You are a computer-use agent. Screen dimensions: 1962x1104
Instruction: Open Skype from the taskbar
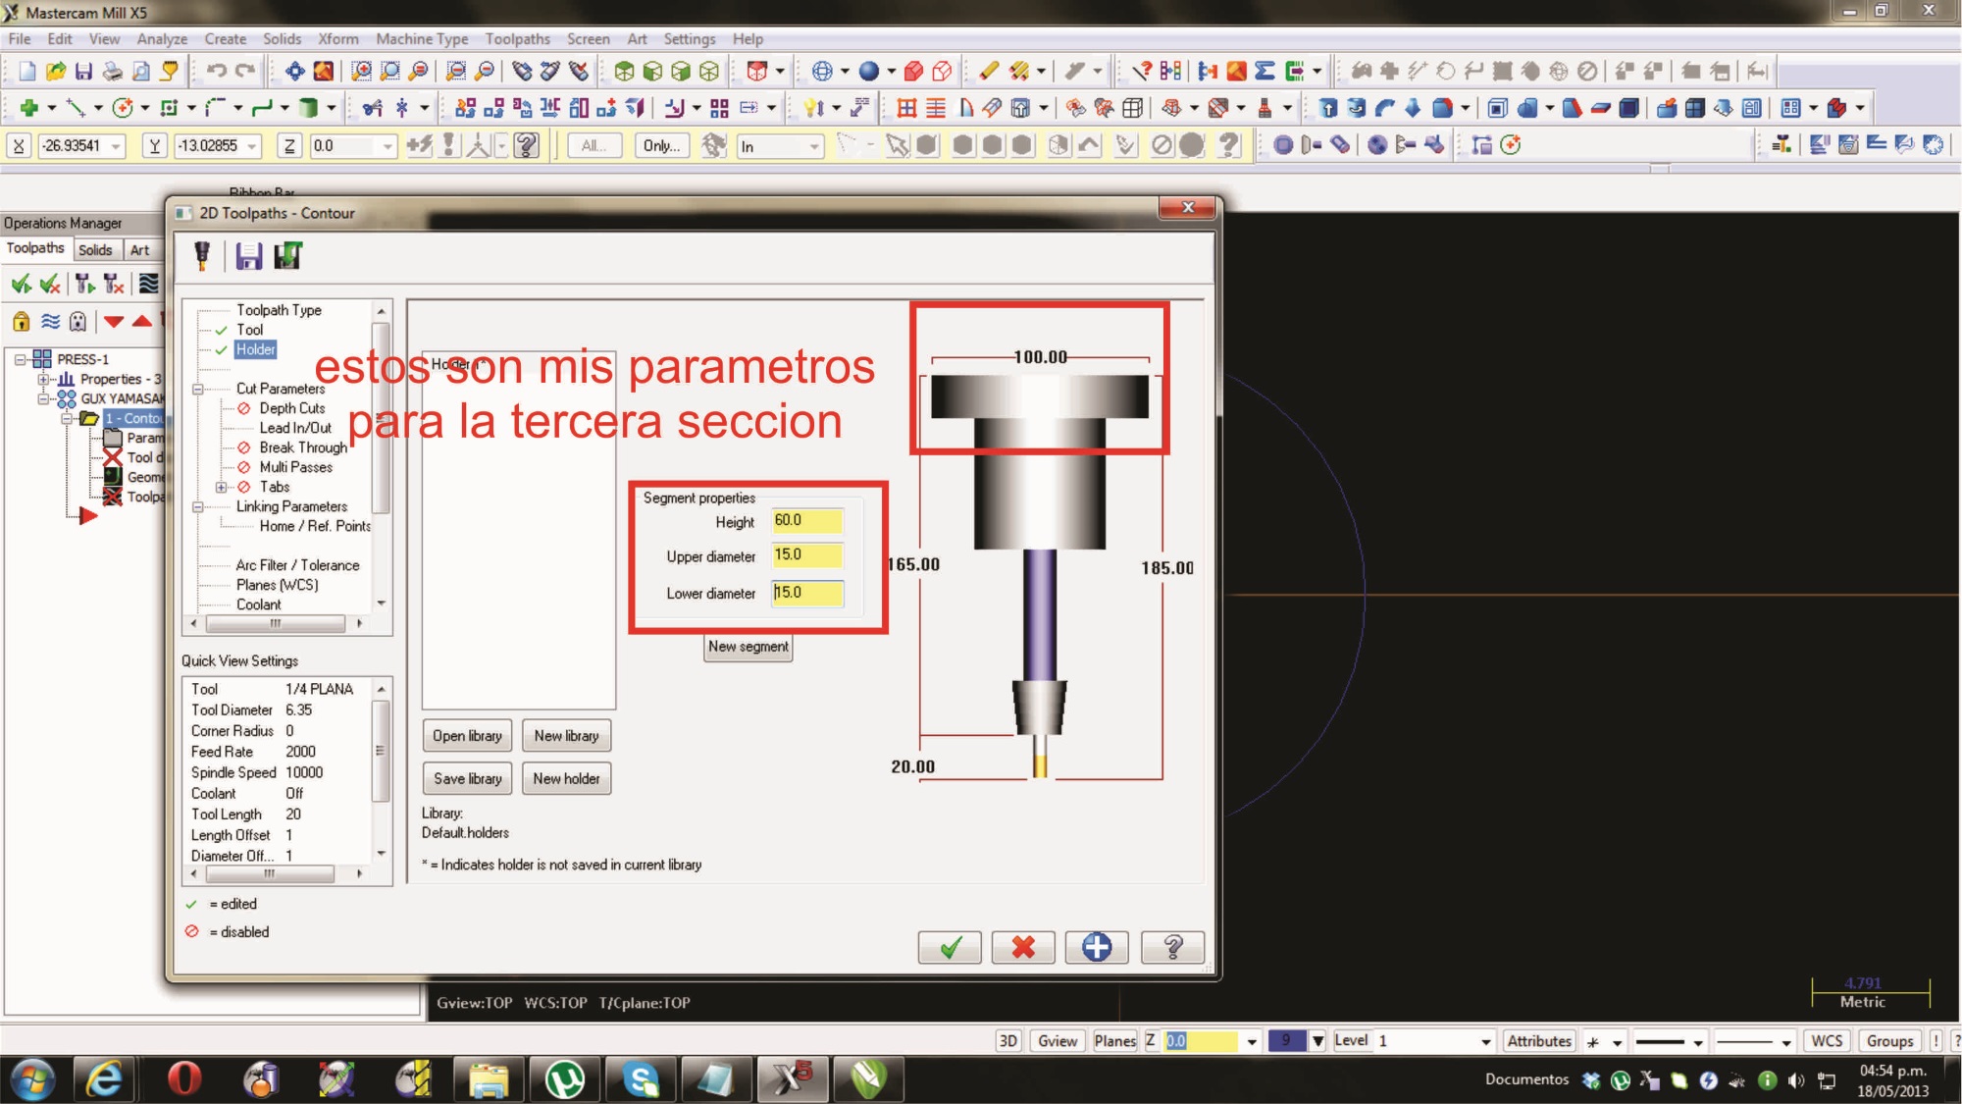[641, 1079]
